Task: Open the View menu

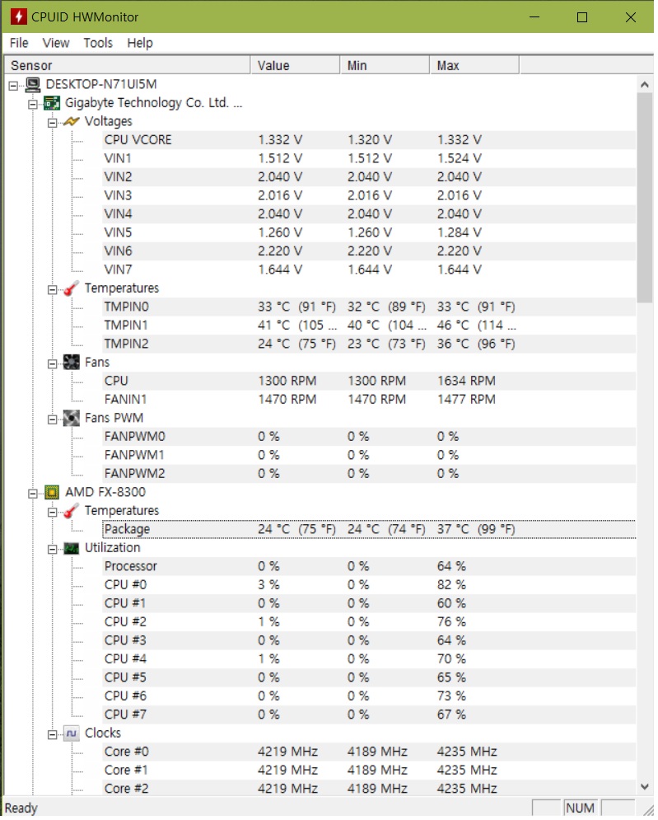Action: pos(56,43)
